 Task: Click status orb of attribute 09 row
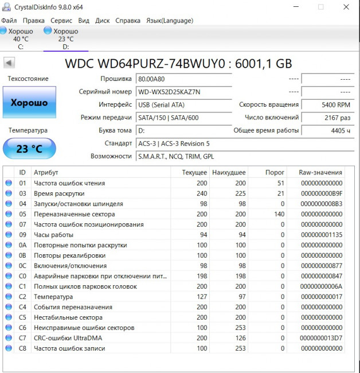tap(9, 235)
